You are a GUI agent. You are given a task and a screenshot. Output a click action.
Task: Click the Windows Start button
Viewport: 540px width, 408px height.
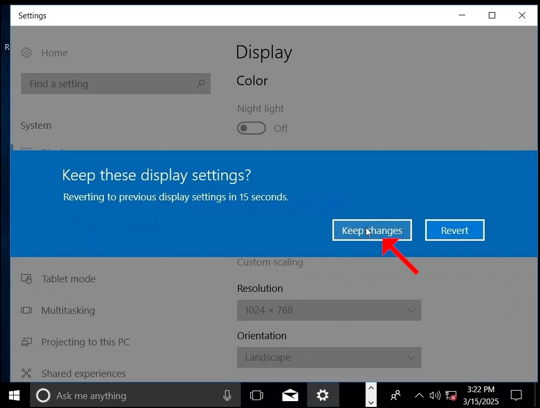(14, 395)
